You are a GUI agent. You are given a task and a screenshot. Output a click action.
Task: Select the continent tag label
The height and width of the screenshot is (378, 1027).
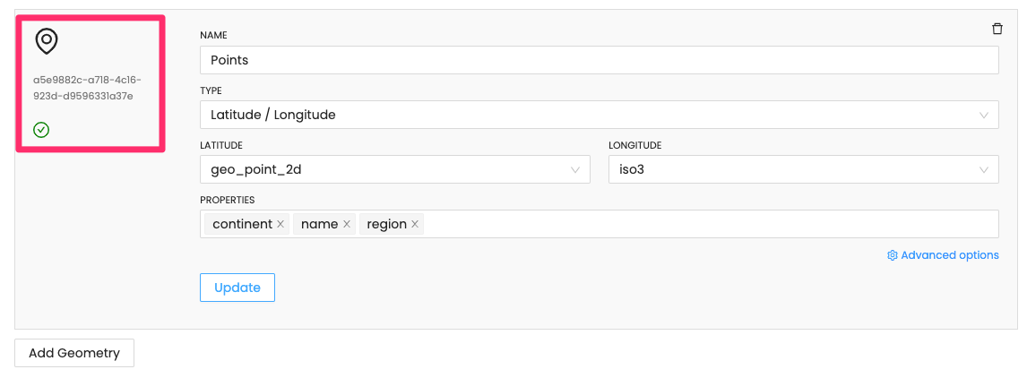pos(242,224)
